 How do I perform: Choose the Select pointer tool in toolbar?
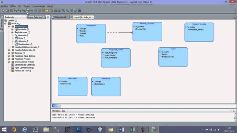pos(3,11)
